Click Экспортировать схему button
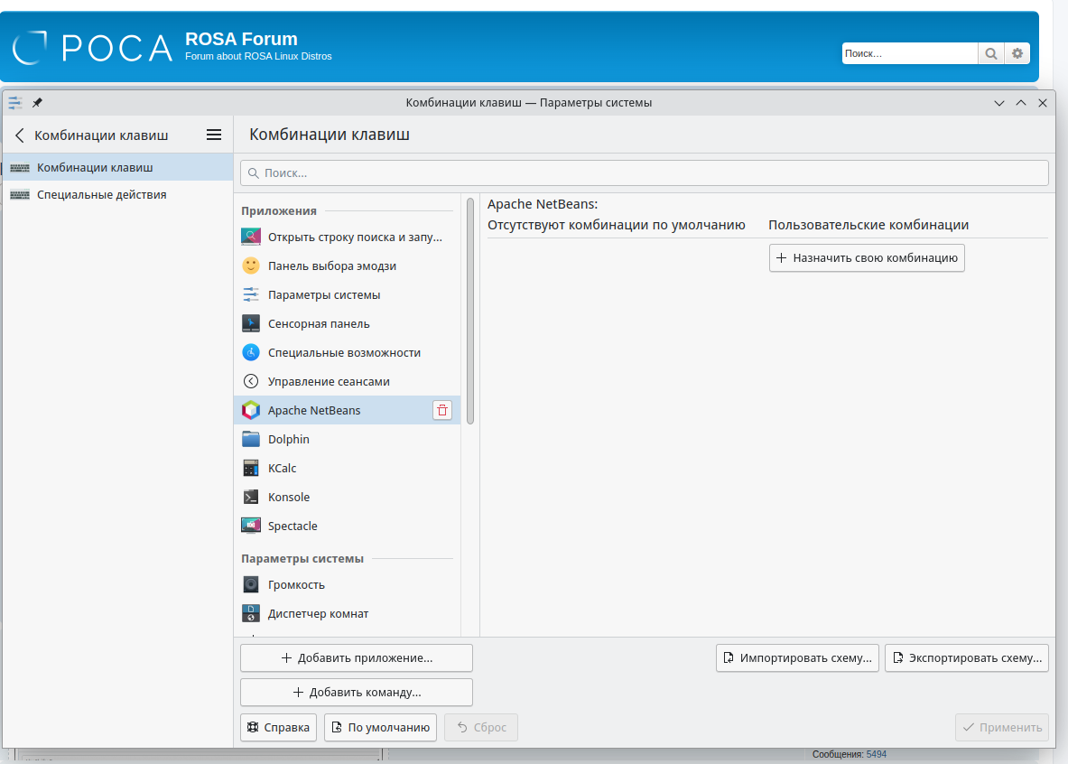Image resolution: width=1068 pixels, height=764 pixels. point(967,657)
